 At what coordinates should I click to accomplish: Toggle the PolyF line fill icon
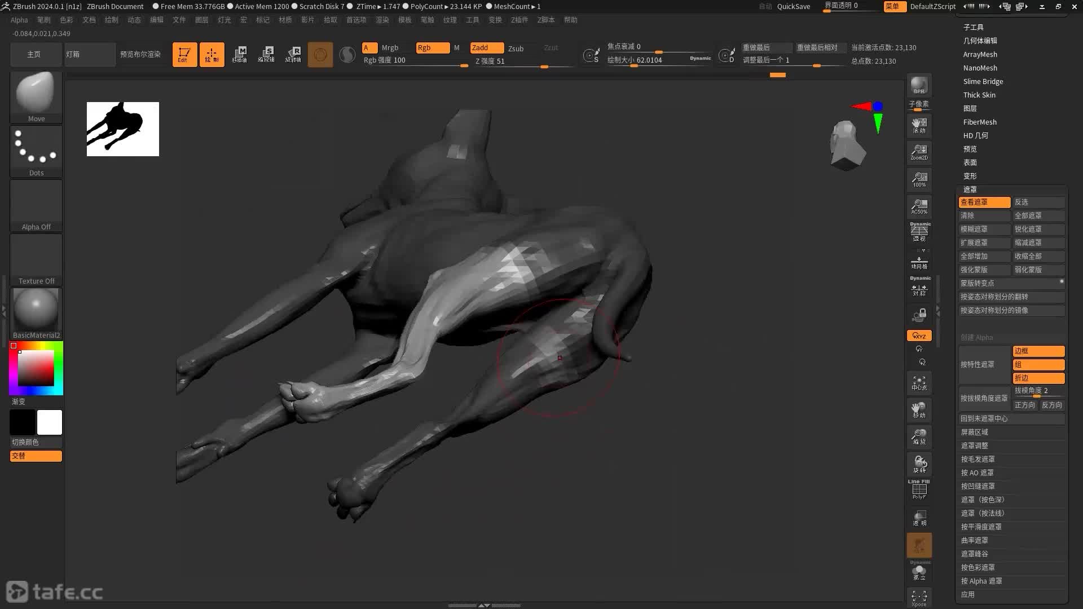(919, 489)
